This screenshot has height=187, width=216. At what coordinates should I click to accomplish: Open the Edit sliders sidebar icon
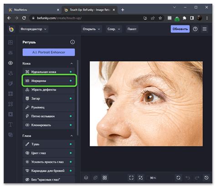[x=10, y=52]
